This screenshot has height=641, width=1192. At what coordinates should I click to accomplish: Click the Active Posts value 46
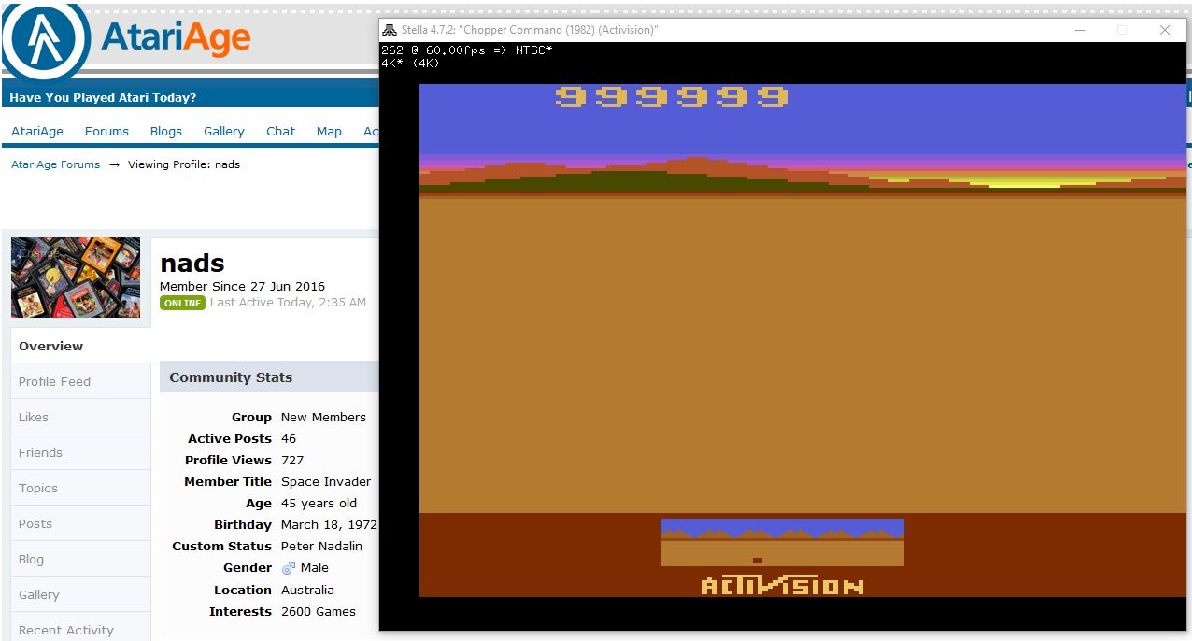point(289,439)
